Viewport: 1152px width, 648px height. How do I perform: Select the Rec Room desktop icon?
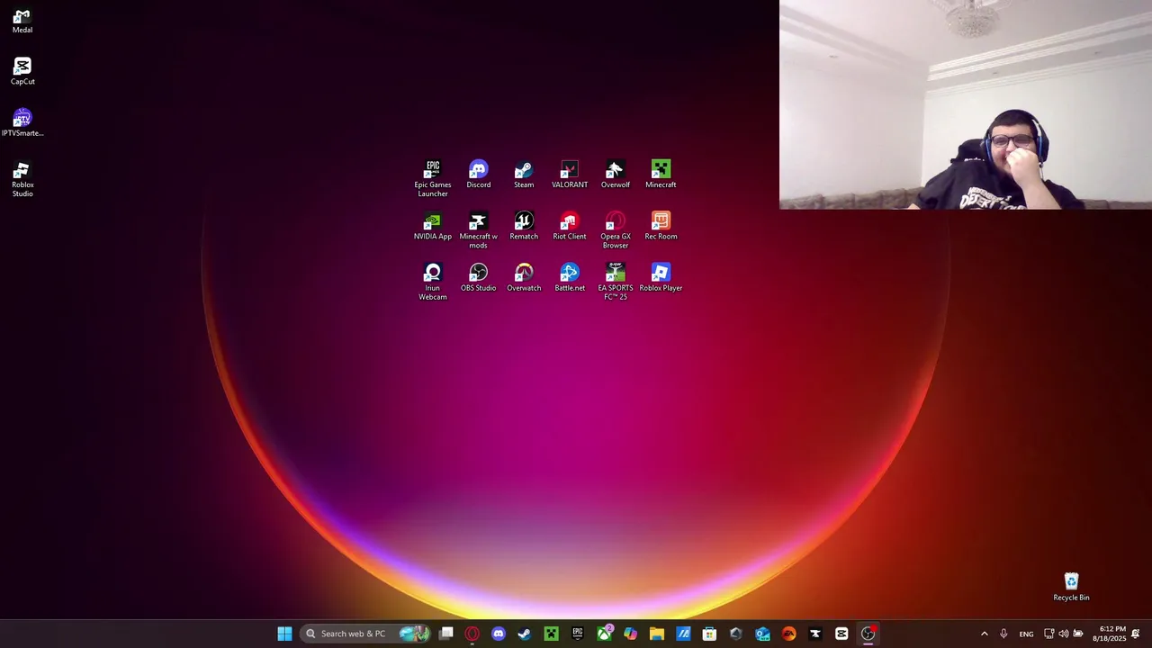pos(661,226)
